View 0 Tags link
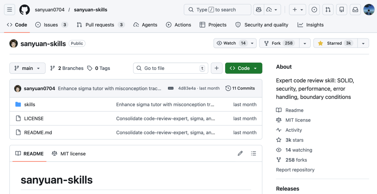 click(98, 69)
